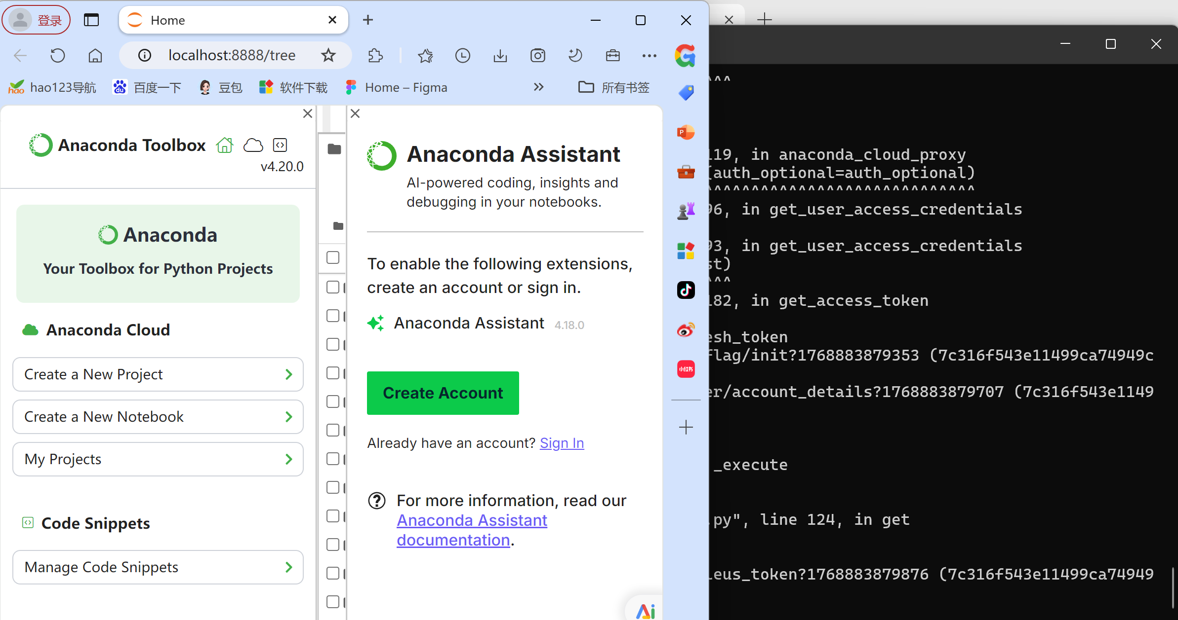Click the Anaconda Toolbox home icon

click(225, 146)
